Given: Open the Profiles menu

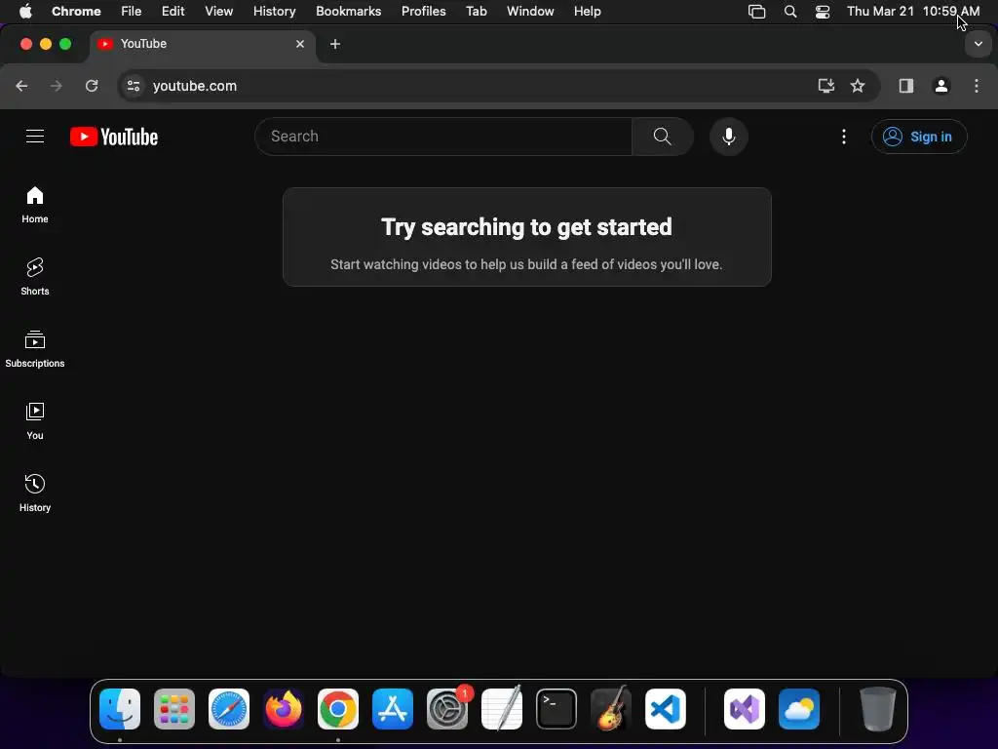Looking at the screenshot, I should (x=423, y=12).
